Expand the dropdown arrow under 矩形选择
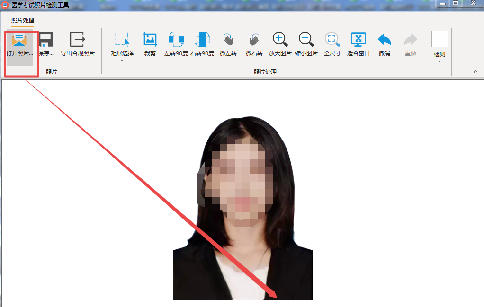Viewport: 484px width, 307px height. pyautogui.click(x=122, y=61)
